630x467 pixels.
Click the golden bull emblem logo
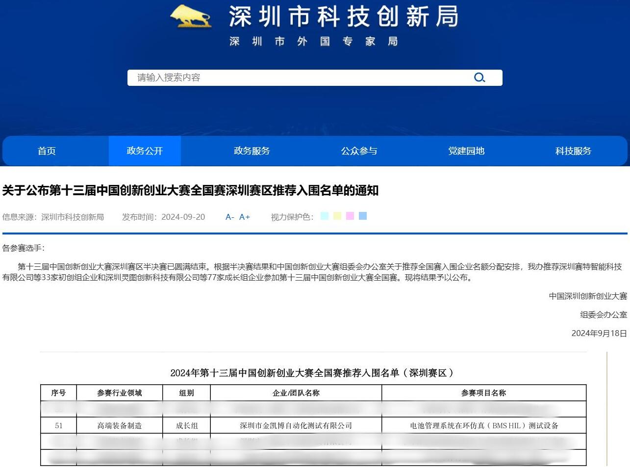tap(191, 16)
